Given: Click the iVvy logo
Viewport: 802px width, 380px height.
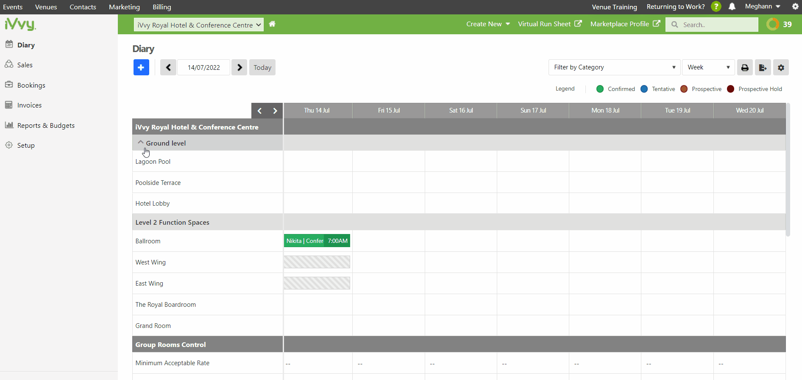Looking at the screenshot, I should pos(20,24).
